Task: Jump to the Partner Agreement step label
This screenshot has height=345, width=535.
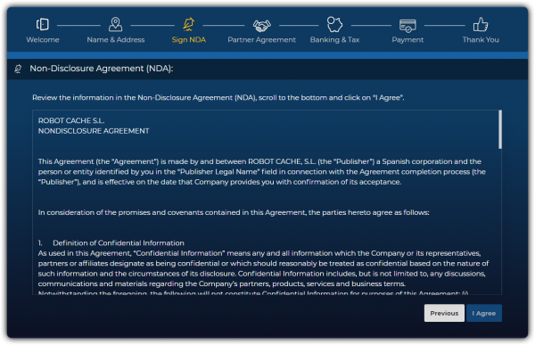Action: point(261,39)
